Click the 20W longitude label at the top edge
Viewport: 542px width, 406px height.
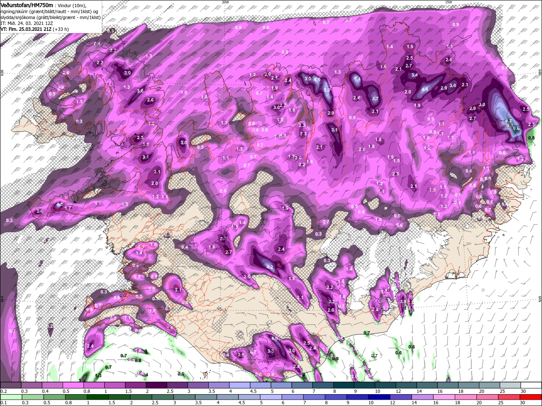coord(225,2)
